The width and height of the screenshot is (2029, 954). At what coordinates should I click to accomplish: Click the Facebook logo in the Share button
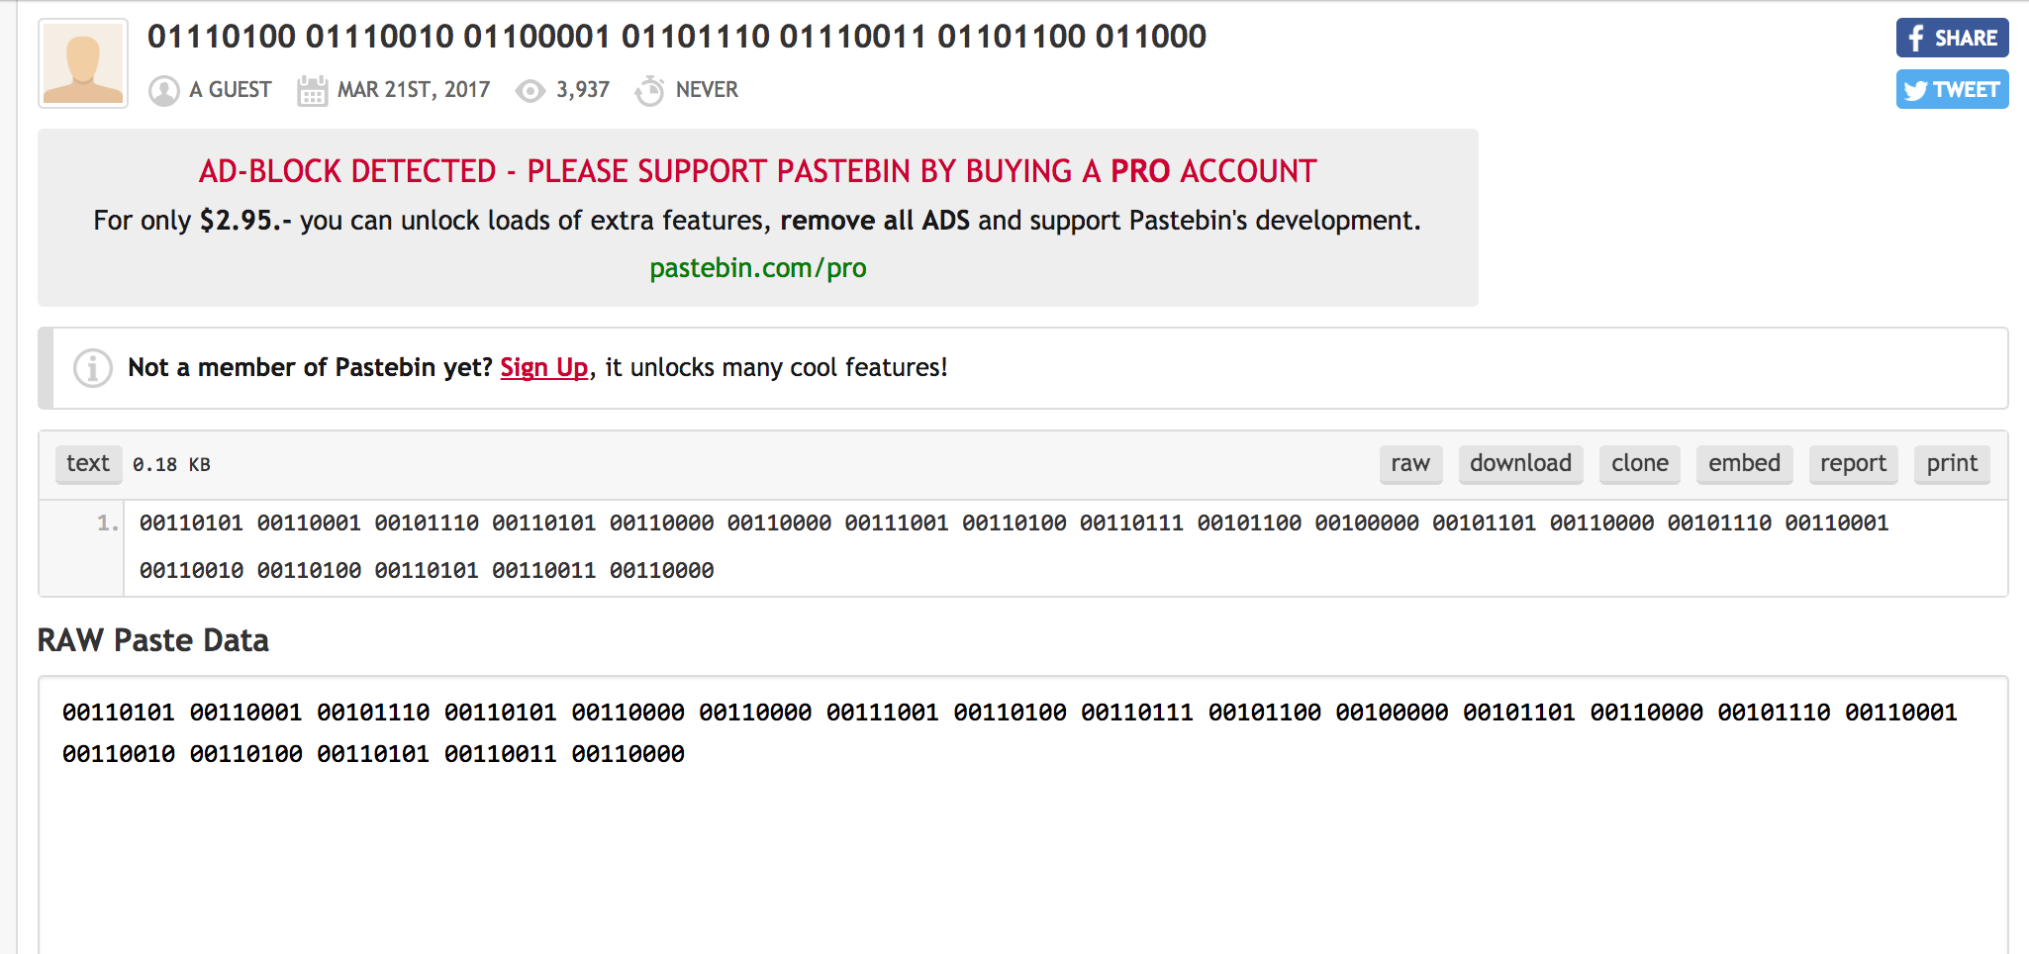[x=1916, y=39]
